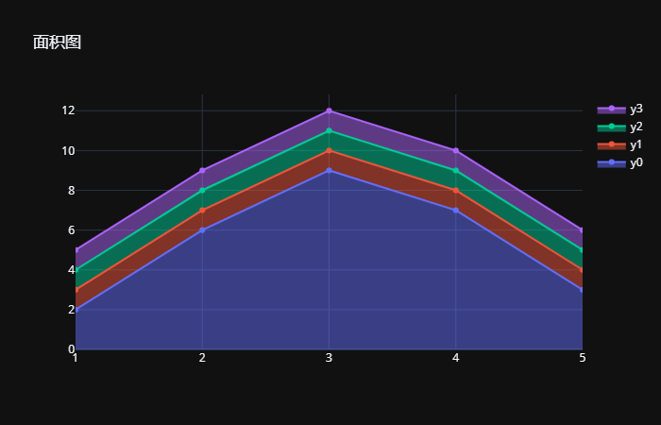
Task: Click the y-axis tick label 12
Action: 68,110
